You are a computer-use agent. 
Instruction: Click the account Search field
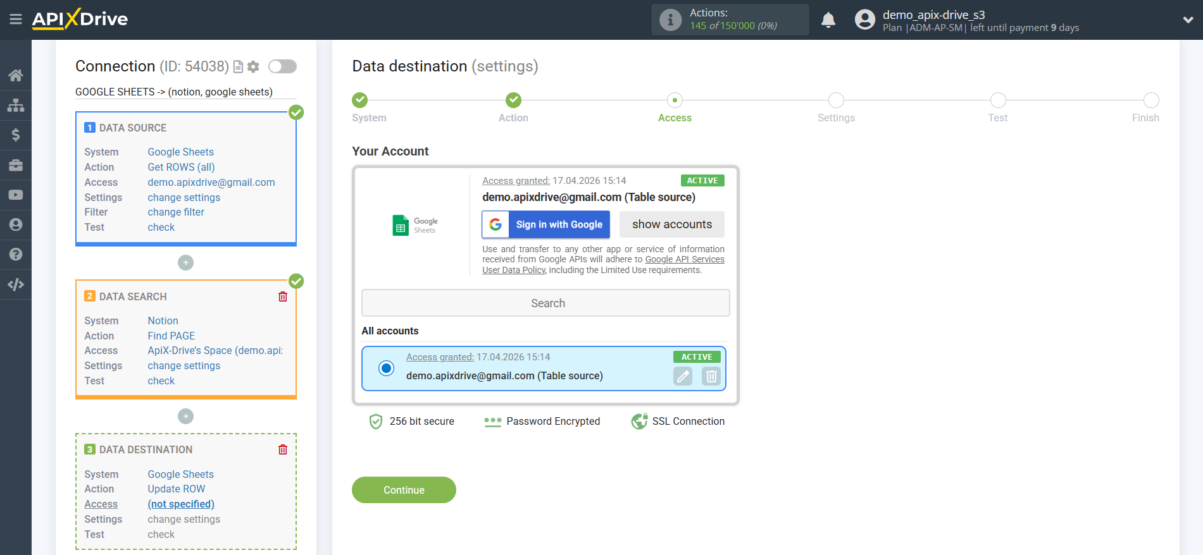click(x=545, y=303)
